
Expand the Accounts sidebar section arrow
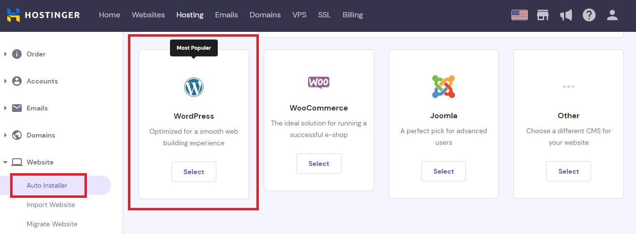(x=5, y=81)
